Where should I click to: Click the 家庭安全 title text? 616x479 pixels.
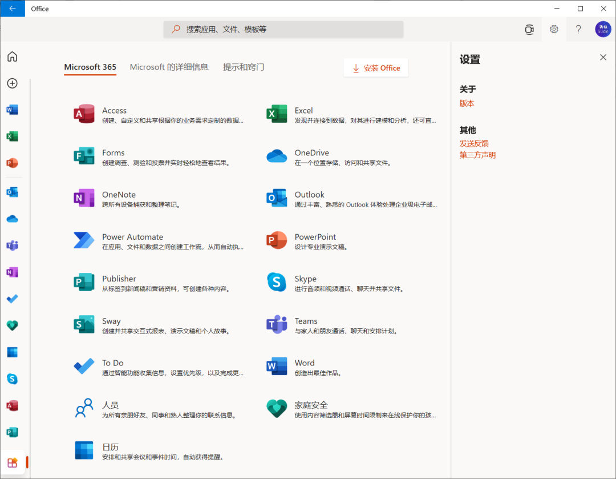[311, 405]
